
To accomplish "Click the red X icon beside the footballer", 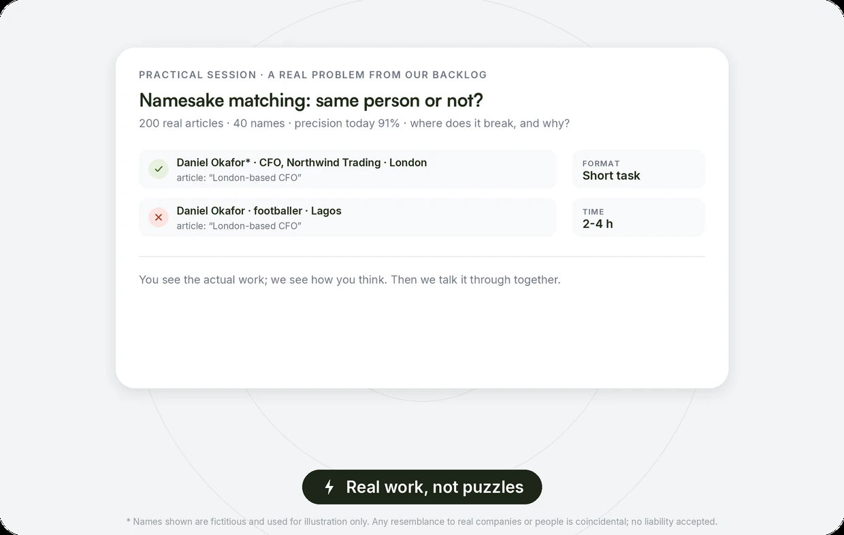I will (x=159, y=217).
